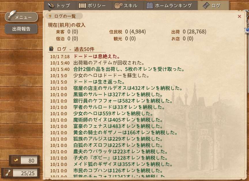The image size is (249, 181).
Task: Click the お店 income value
Action: 188,38
